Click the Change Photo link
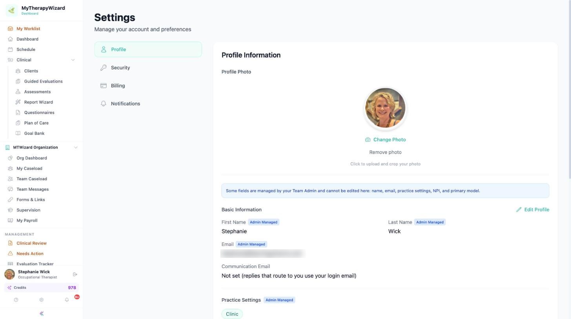This screenshot has width=571, height=319. 386,140
